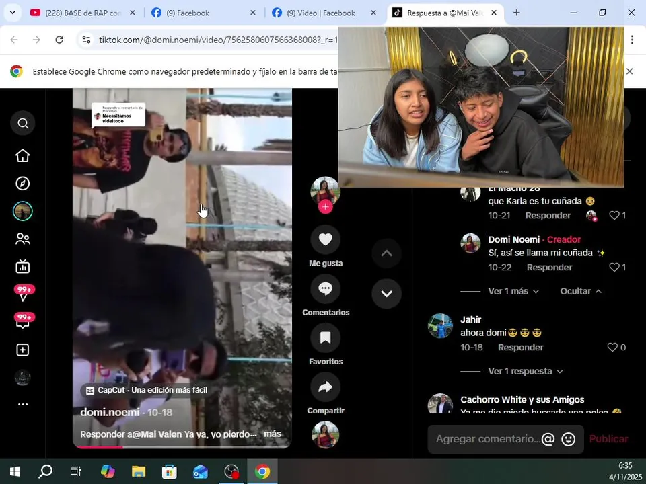The height and width of the screenshot is (484, 646).
Task: Go to next video with down arrow
Action: (x=386, y=294)
